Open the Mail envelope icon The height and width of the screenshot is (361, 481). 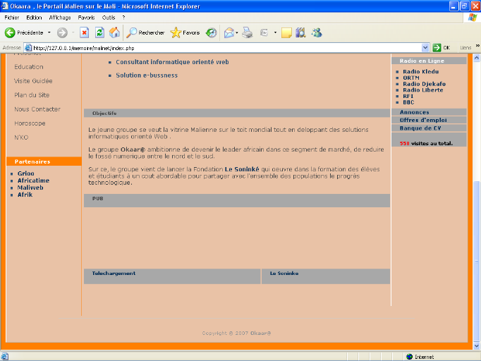pyautogui.click(x=229, y=32)
